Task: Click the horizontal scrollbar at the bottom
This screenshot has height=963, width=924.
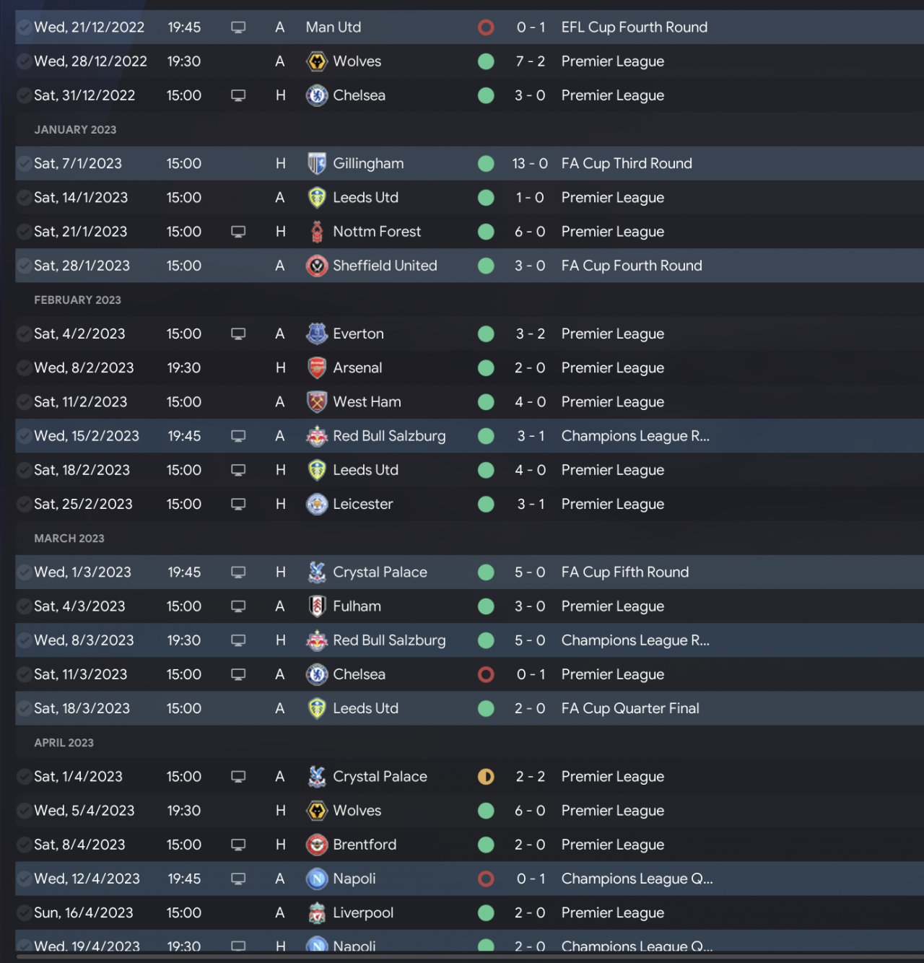Action: coord(462,957)
